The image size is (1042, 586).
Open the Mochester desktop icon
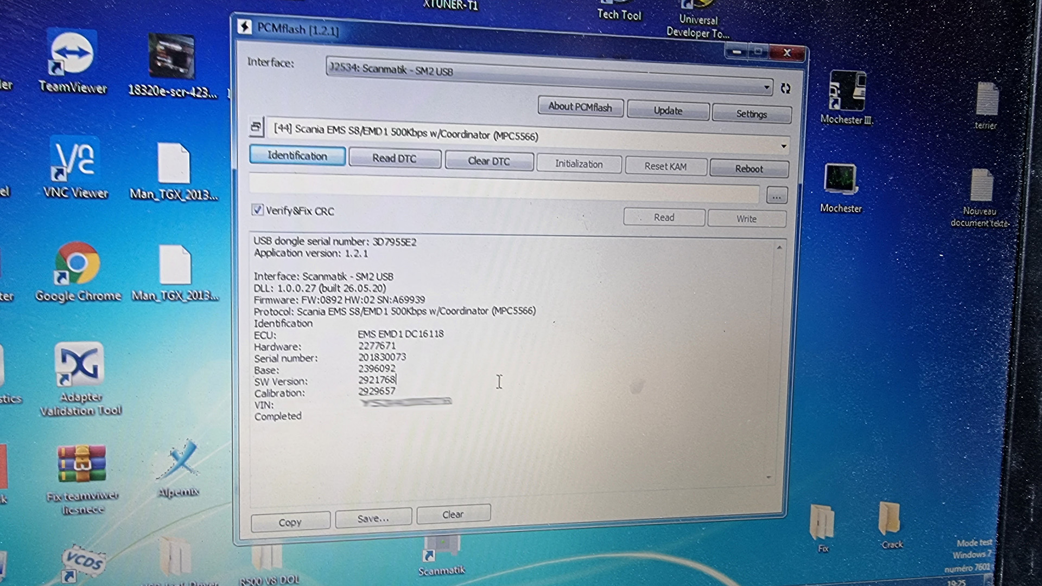[841, 188]
